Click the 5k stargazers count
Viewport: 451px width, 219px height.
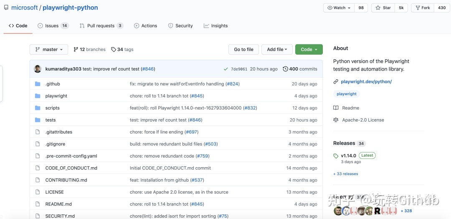401,8
